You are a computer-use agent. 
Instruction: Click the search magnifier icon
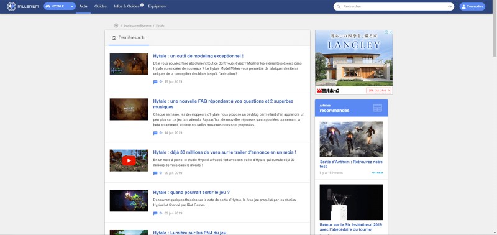[339, 6]
